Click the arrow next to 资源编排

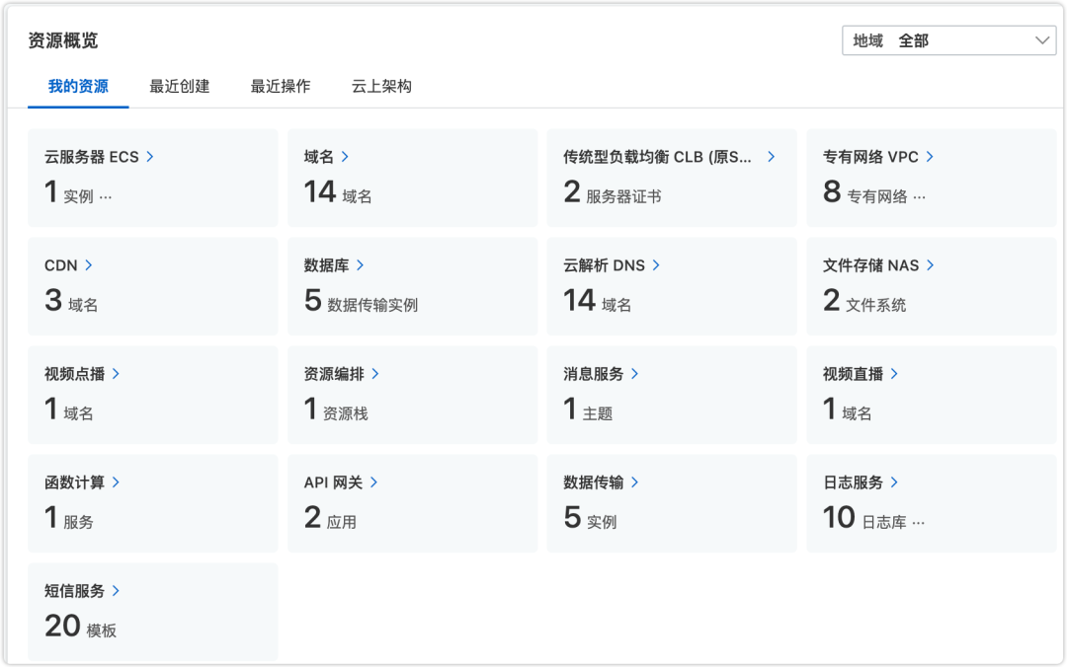[375, 374]
